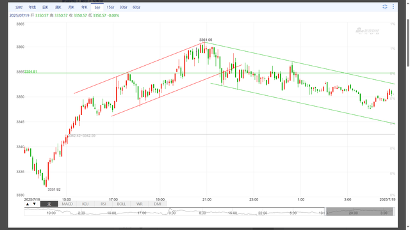Viewport: 410px width, 230px height.
Task: Click the -0.00% change value
Action: (113, 15)
